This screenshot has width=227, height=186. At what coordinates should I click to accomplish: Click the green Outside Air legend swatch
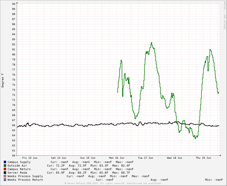pyautogui.click(x=5, y=166)
